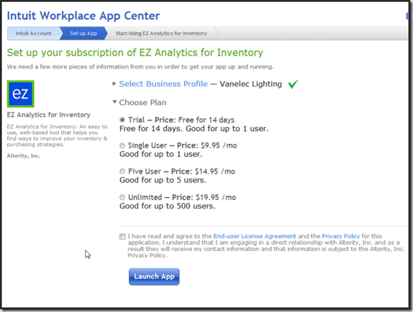Click 'Good for up to 5 users.' text

pos(163,180)
